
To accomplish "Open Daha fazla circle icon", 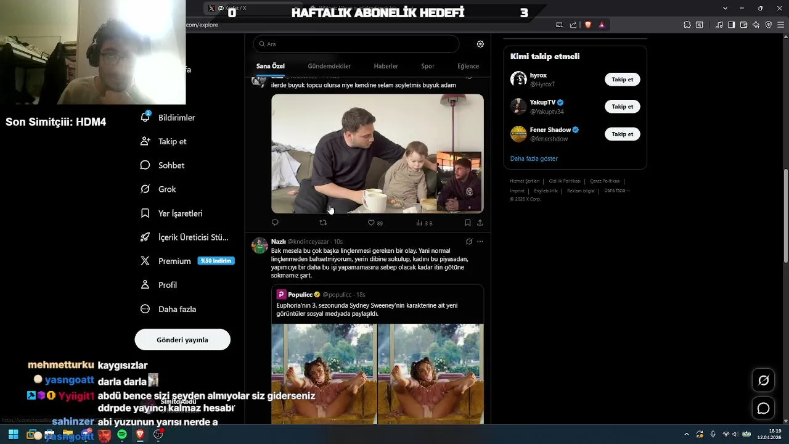I will tap(145, 309).
